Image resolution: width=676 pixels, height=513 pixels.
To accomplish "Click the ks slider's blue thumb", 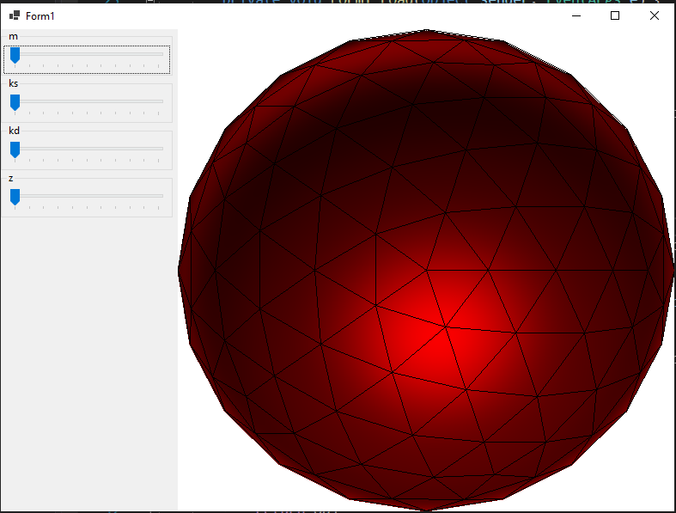I will tap(15, 103).
